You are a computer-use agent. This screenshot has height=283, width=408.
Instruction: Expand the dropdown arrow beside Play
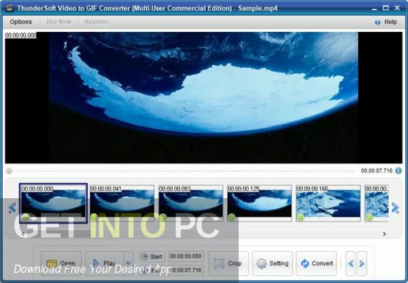point(129,263)
